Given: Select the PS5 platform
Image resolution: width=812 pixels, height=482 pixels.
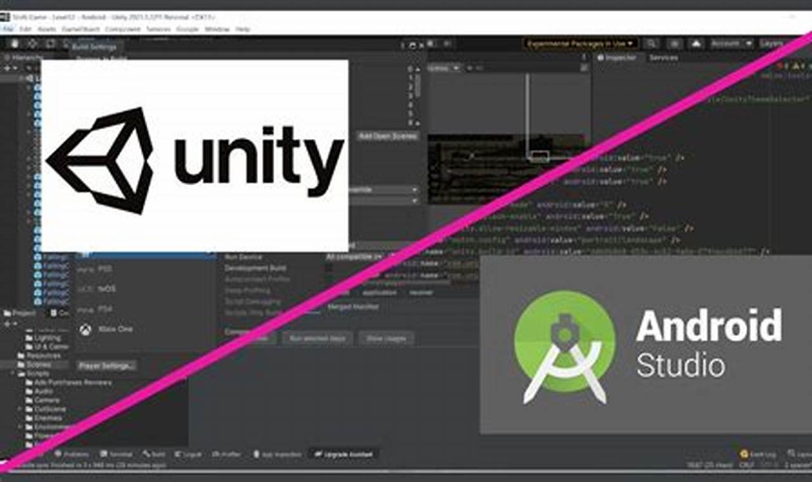Looking at the screenshot, I should click(x=105, y=269).
